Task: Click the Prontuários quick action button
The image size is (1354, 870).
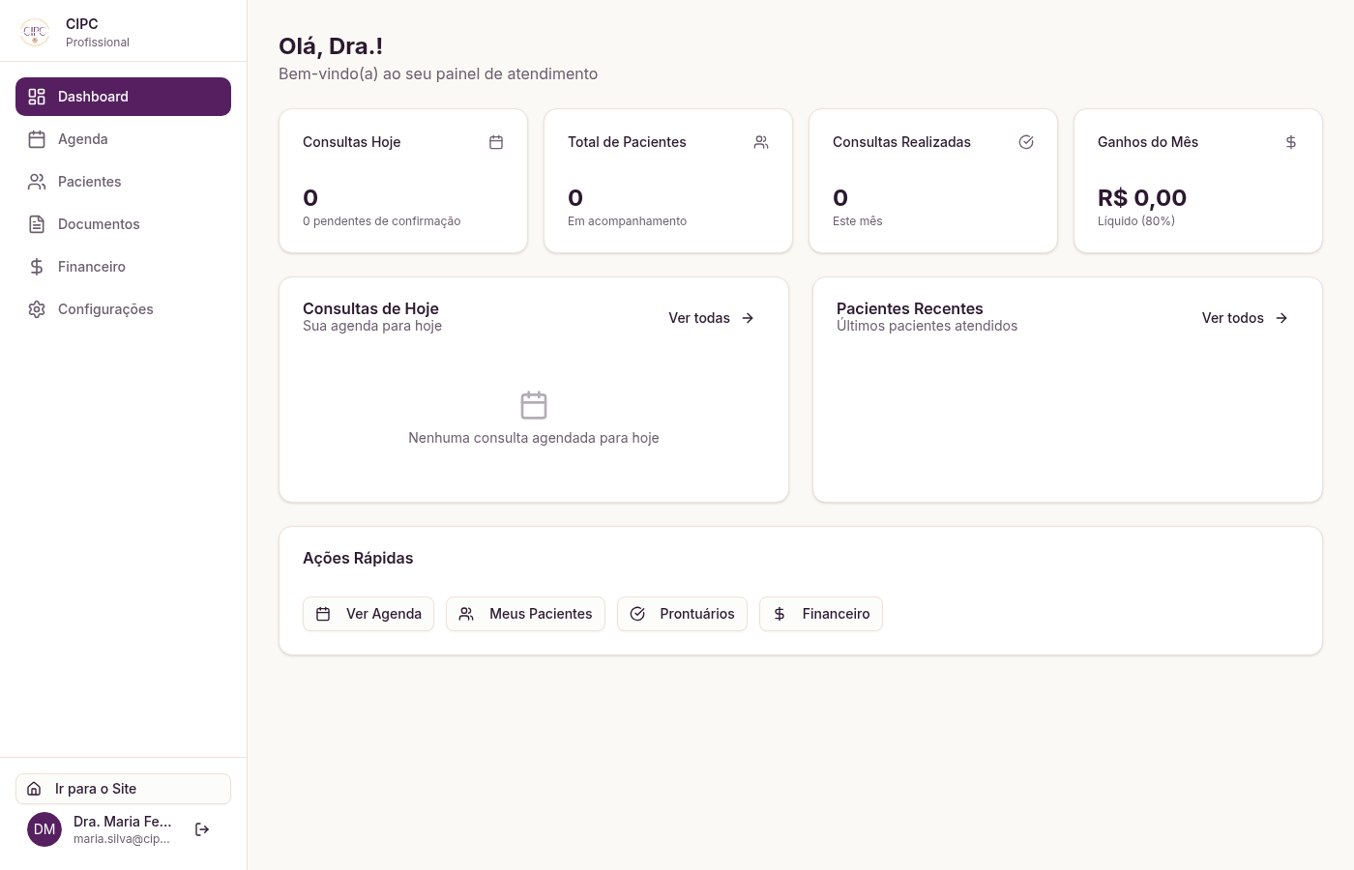Action: pyautogui.click(x=682, y=614)
